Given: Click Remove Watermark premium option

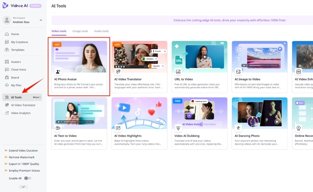Looking at the screenshot, I should (x=22, y=157).
